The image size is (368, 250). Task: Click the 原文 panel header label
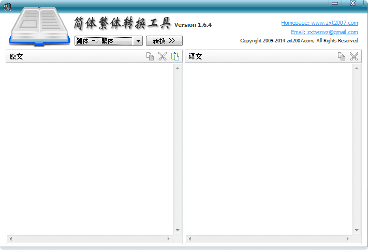[16, 56]
